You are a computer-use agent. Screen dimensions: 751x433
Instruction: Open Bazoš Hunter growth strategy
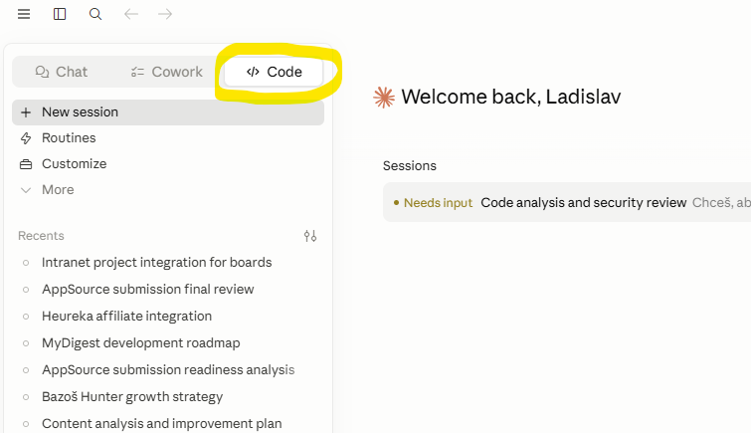coord(132,396)
